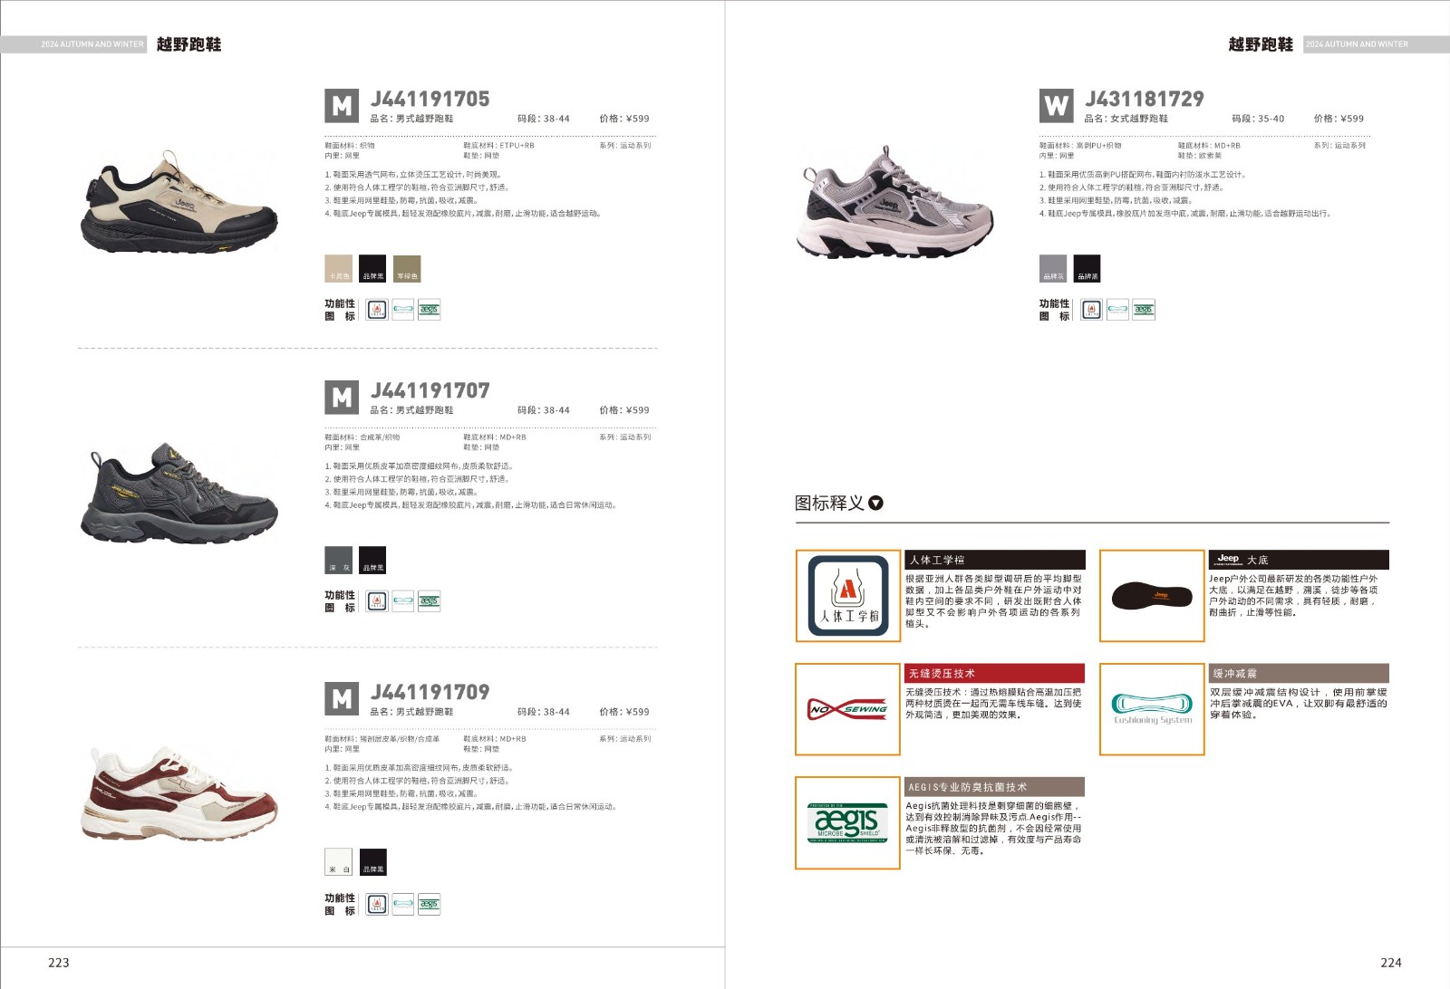Click the Aegis Microbe Shield logo
This screenshot has height=989, width=1450.
(848, 823)
